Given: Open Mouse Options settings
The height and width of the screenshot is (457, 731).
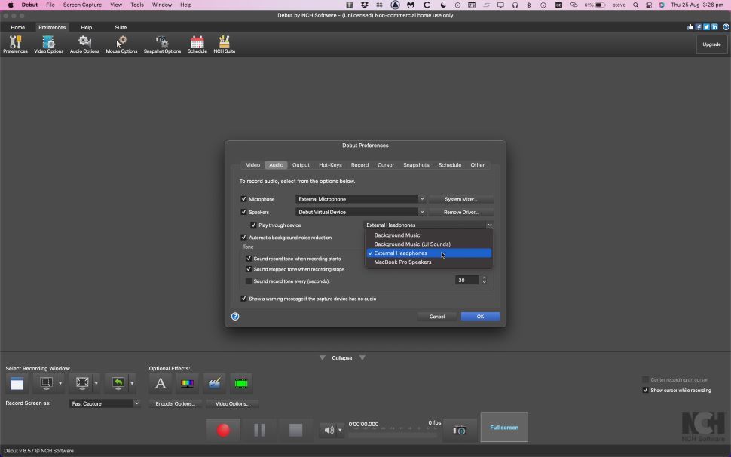Looking at the screenshot, I should click(121, 43).
